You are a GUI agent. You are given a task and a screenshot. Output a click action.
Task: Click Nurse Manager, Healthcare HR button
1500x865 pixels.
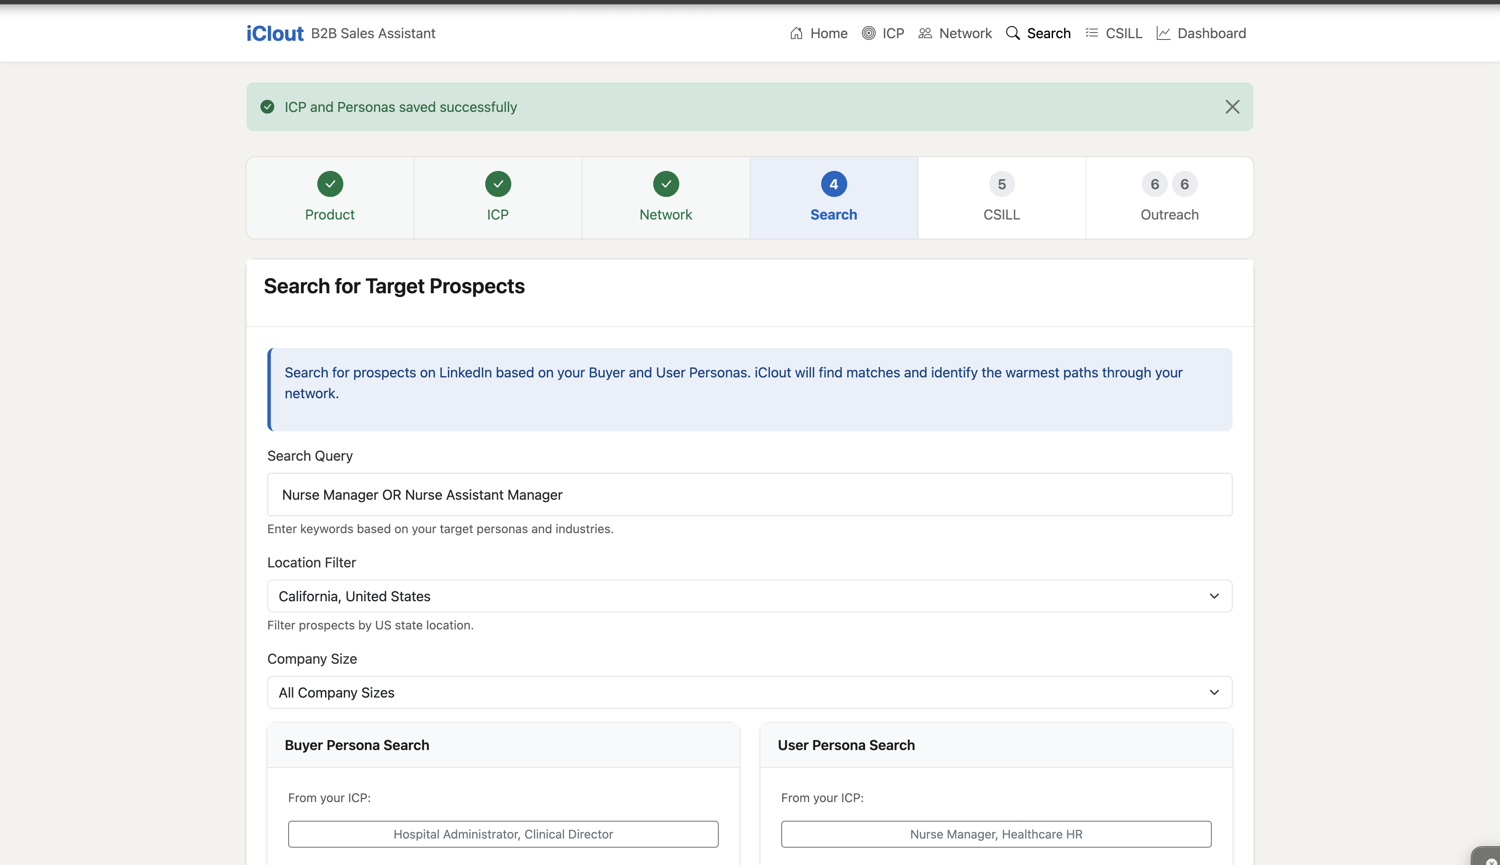click(996, 834)
